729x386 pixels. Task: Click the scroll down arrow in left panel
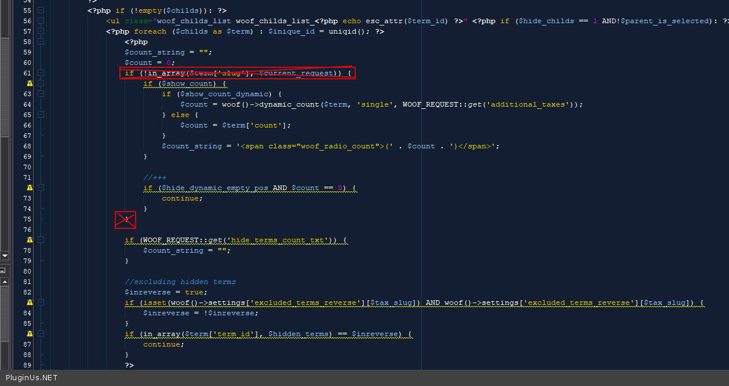(5, 256)
